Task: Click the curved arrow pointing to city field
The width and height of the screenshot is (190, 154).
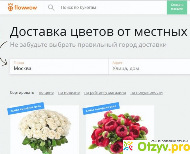Action: (4, 54)
